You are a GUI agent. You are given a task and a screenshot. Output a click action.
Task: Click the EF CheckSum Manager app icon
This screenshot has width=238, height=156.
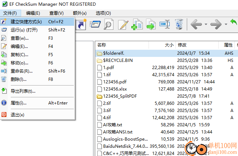[x=5, y=4]
